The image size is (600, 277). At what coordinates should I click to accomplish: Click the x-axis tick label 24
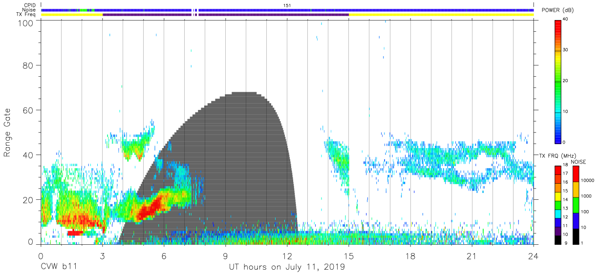coord(534,256)
